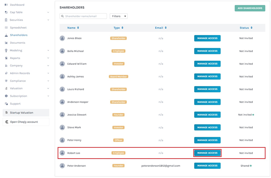The height and width of the screenshot is (178, 271).
Task: Open Spreadsheet from the sidebar
Action: 18,28
